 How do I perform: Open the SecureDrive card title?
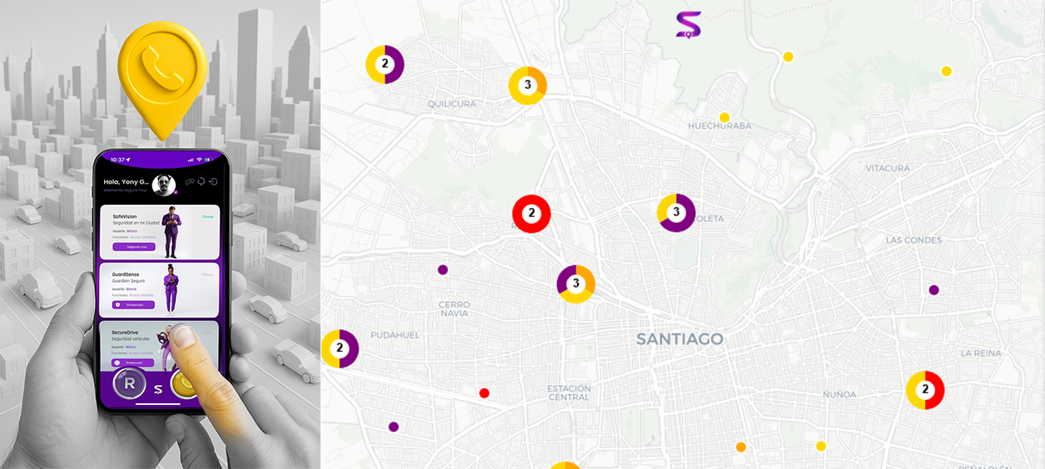click(x=126, y=332)
